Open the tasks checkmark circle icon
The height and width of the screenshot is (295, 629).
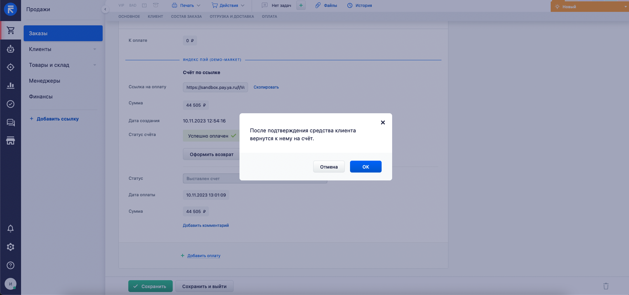click(x=11, y=104)
